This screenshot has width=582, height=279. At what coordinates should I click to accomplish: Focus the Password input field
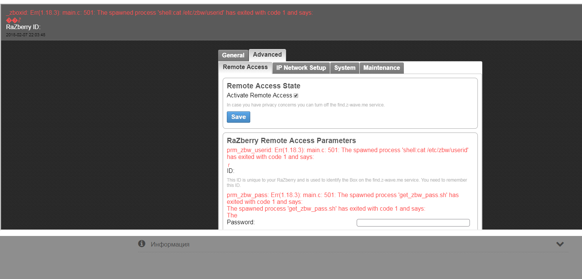click(413, 223)
